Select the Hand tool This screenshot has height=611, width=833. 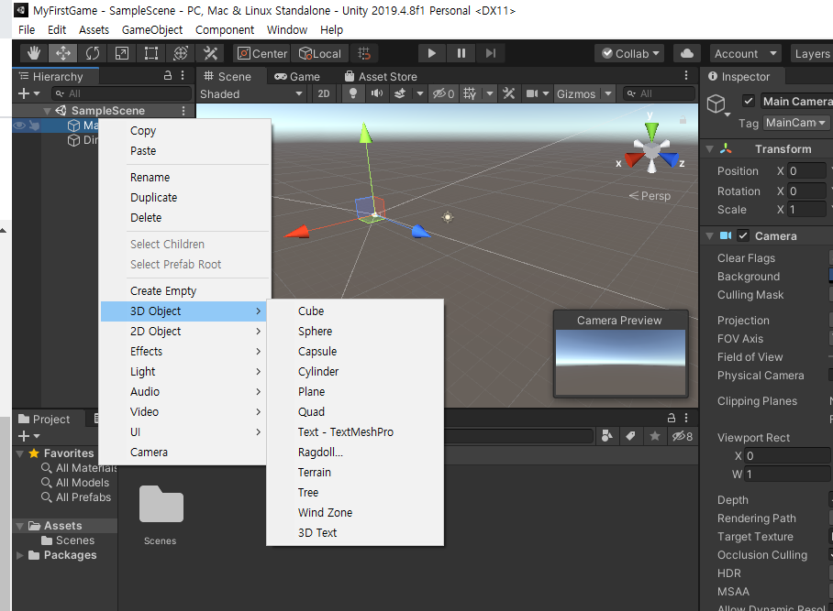coord(34,53)
